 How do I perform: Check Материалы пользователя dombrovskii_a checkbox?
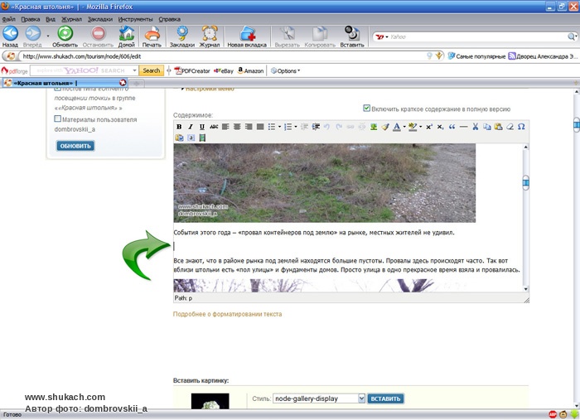[x=58, y=118]
